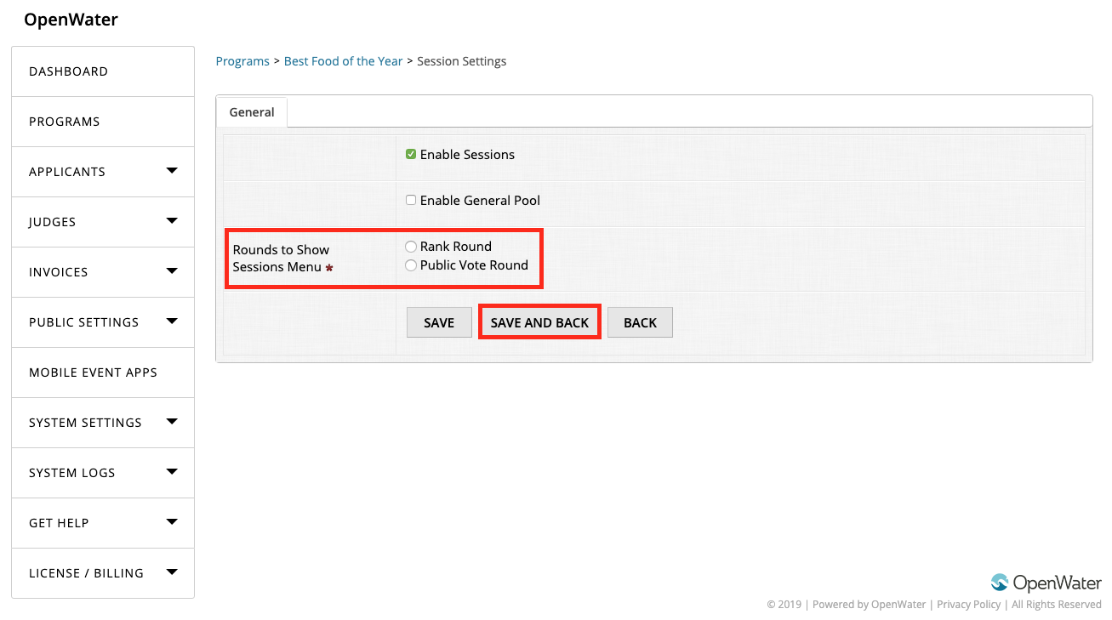Expand the System Settings dropdown arrow
Image resolution: width=1112 pixels, height=620 pixels.
(172, 422)
